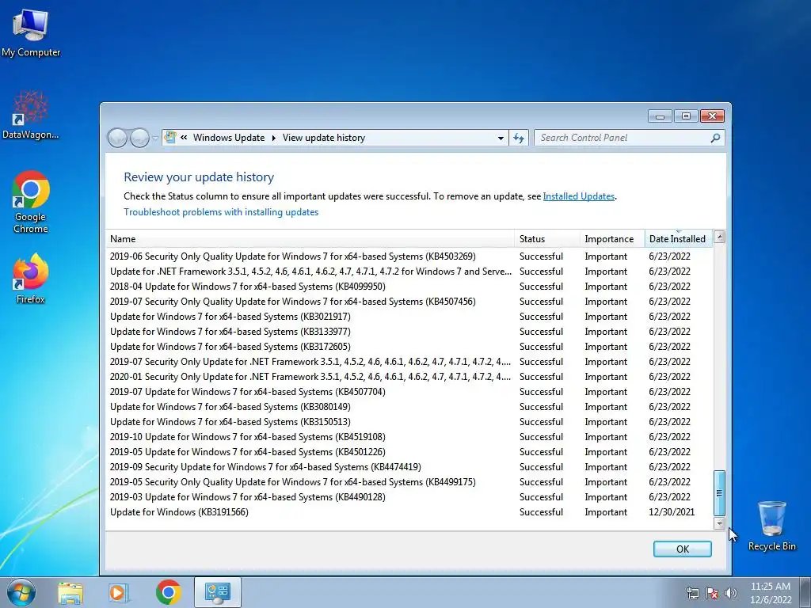Open Windows Media Player from the taskbar
Viewport: 811px width, 608px height.
118,592
